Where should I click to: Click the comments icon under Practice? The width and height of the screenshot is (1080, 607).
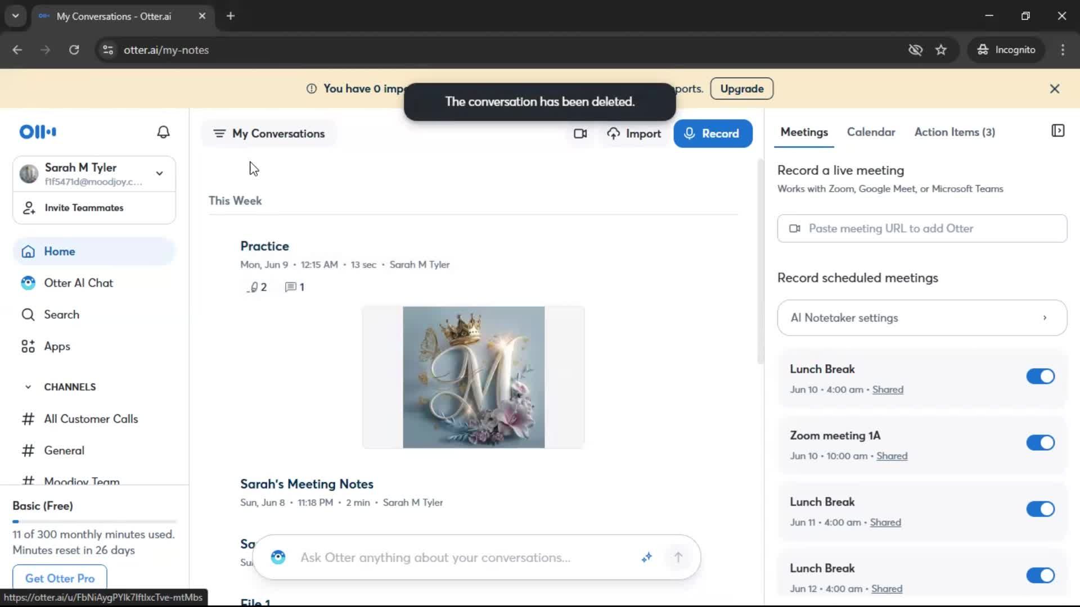pyautogui.click(x=294, y=287)
